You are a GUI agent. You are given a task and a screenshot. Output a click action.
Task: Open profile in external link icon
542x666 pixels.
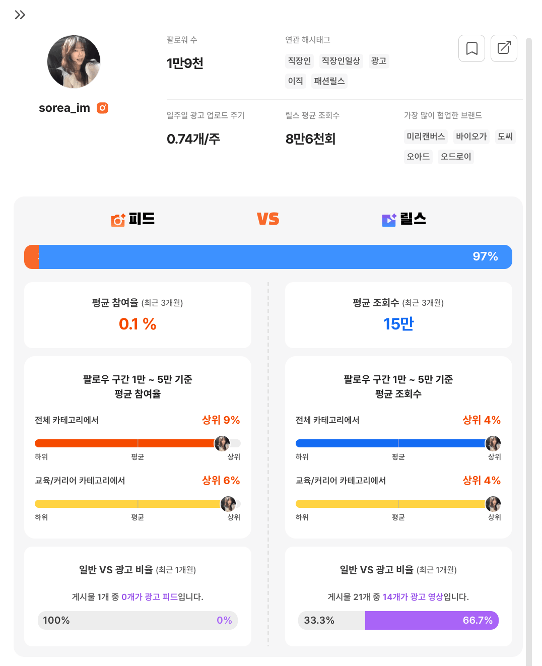(504, 48)
